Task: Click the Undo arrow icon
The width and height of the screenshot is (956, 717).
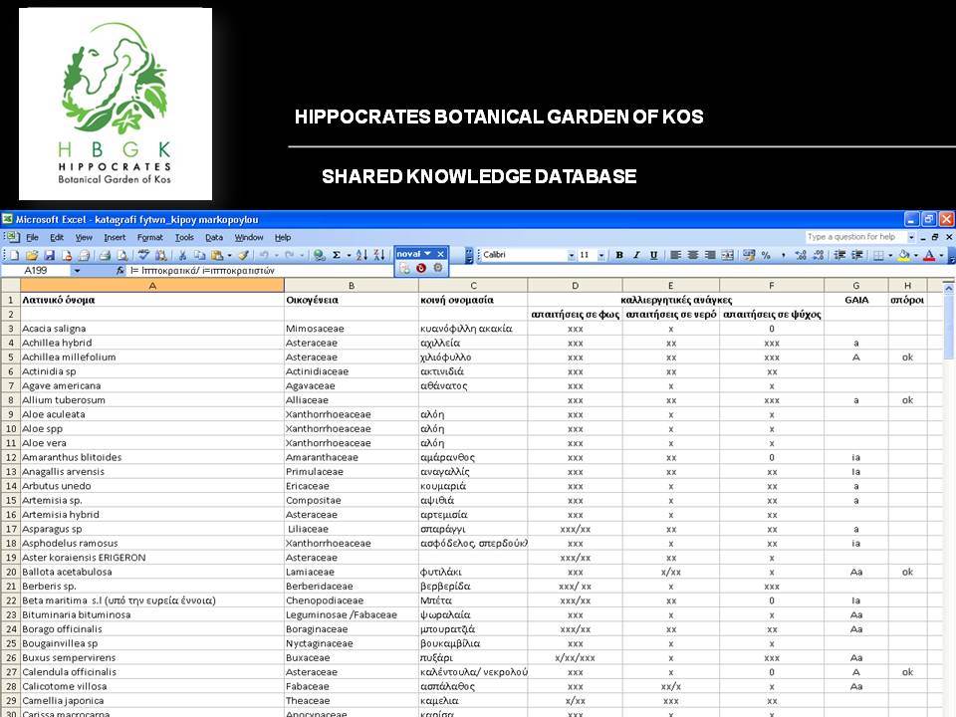Action: [263, 256]
